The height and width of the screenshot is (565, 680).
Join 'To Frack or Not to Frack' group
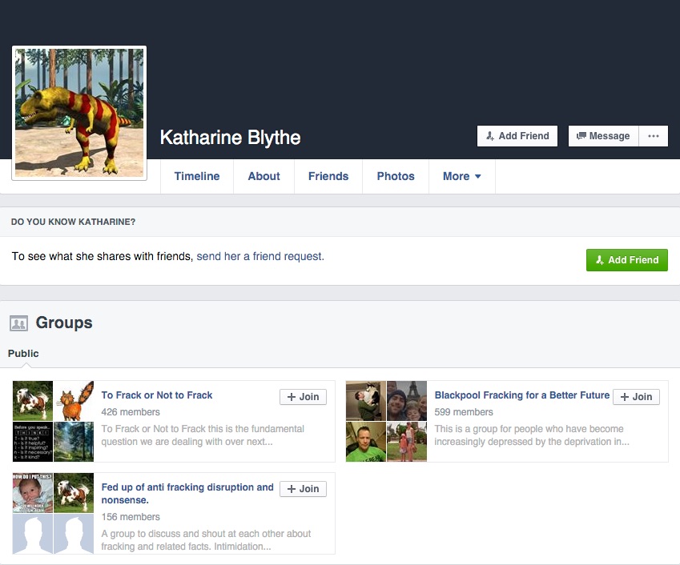303,397
